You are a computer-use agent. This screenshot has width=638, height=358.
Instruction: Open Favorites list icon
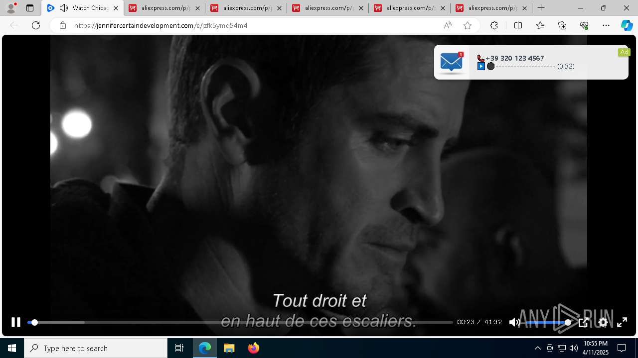click(x=540, y=25)
